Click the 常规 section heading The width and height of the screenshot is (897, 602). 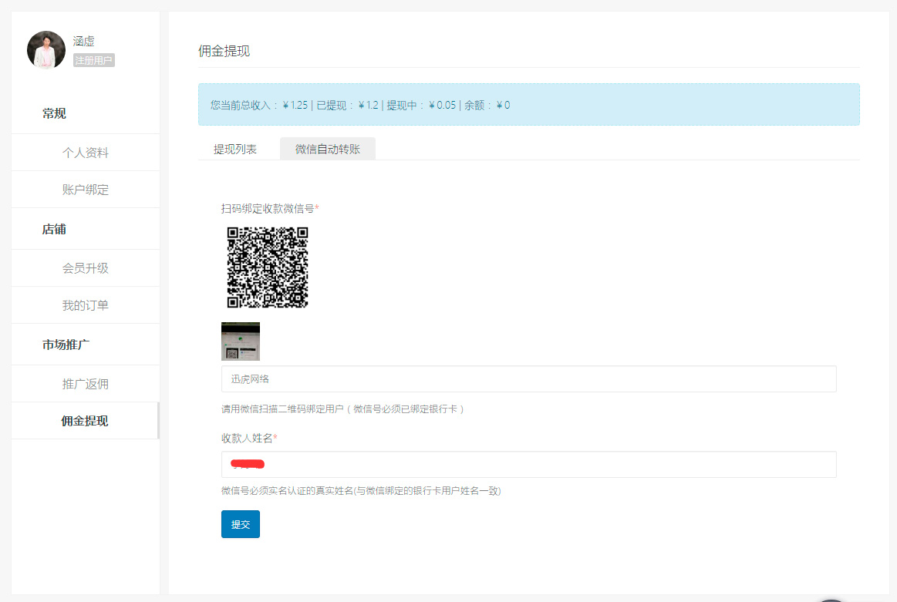(54, 114)
